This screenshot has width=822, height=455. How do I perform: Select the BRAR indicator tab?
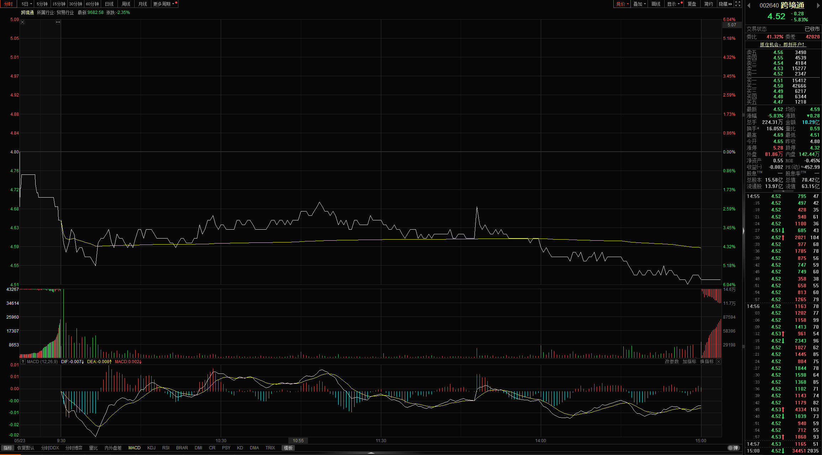pyautogui.click(x=182, y=448)
